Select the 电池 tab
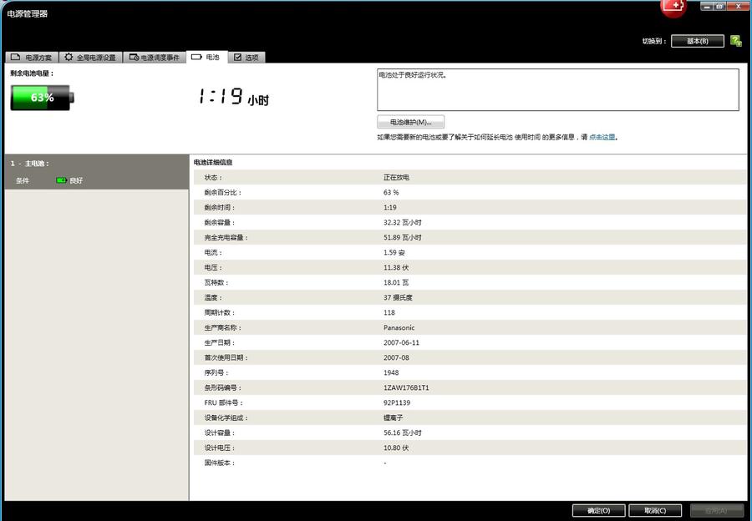Image resolution: width=752 pixels, height=521 pixels. tap(206, 57)
